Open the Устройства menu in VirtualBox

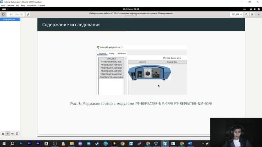(32, 5)
